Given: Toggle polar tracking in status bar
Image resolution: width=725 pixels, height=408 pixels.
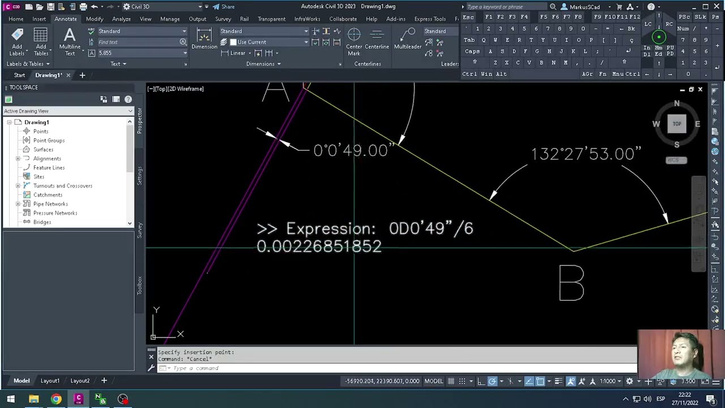Looking at the screenshot, I should point(492,381).
